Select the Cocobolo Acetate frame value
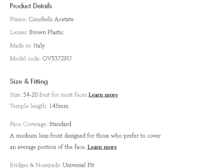Screen dimensions: 209x168 (51, 19)
